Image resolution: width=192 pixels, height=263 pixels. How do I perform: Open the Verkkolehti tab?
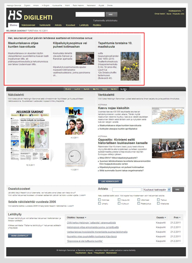coord(45,25)
